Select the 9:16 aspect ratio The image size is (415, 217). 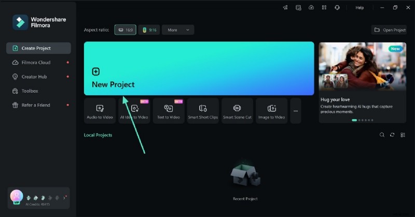click(149, 30)
